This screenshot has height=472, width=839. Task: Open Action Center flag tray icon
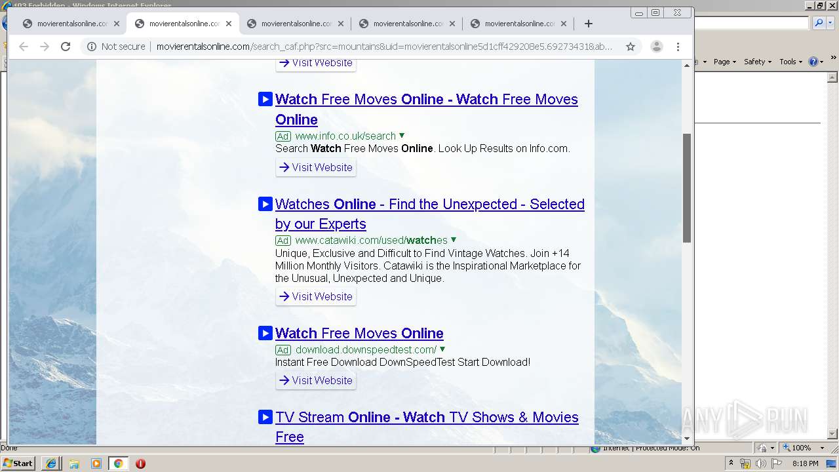click(777, 463)
